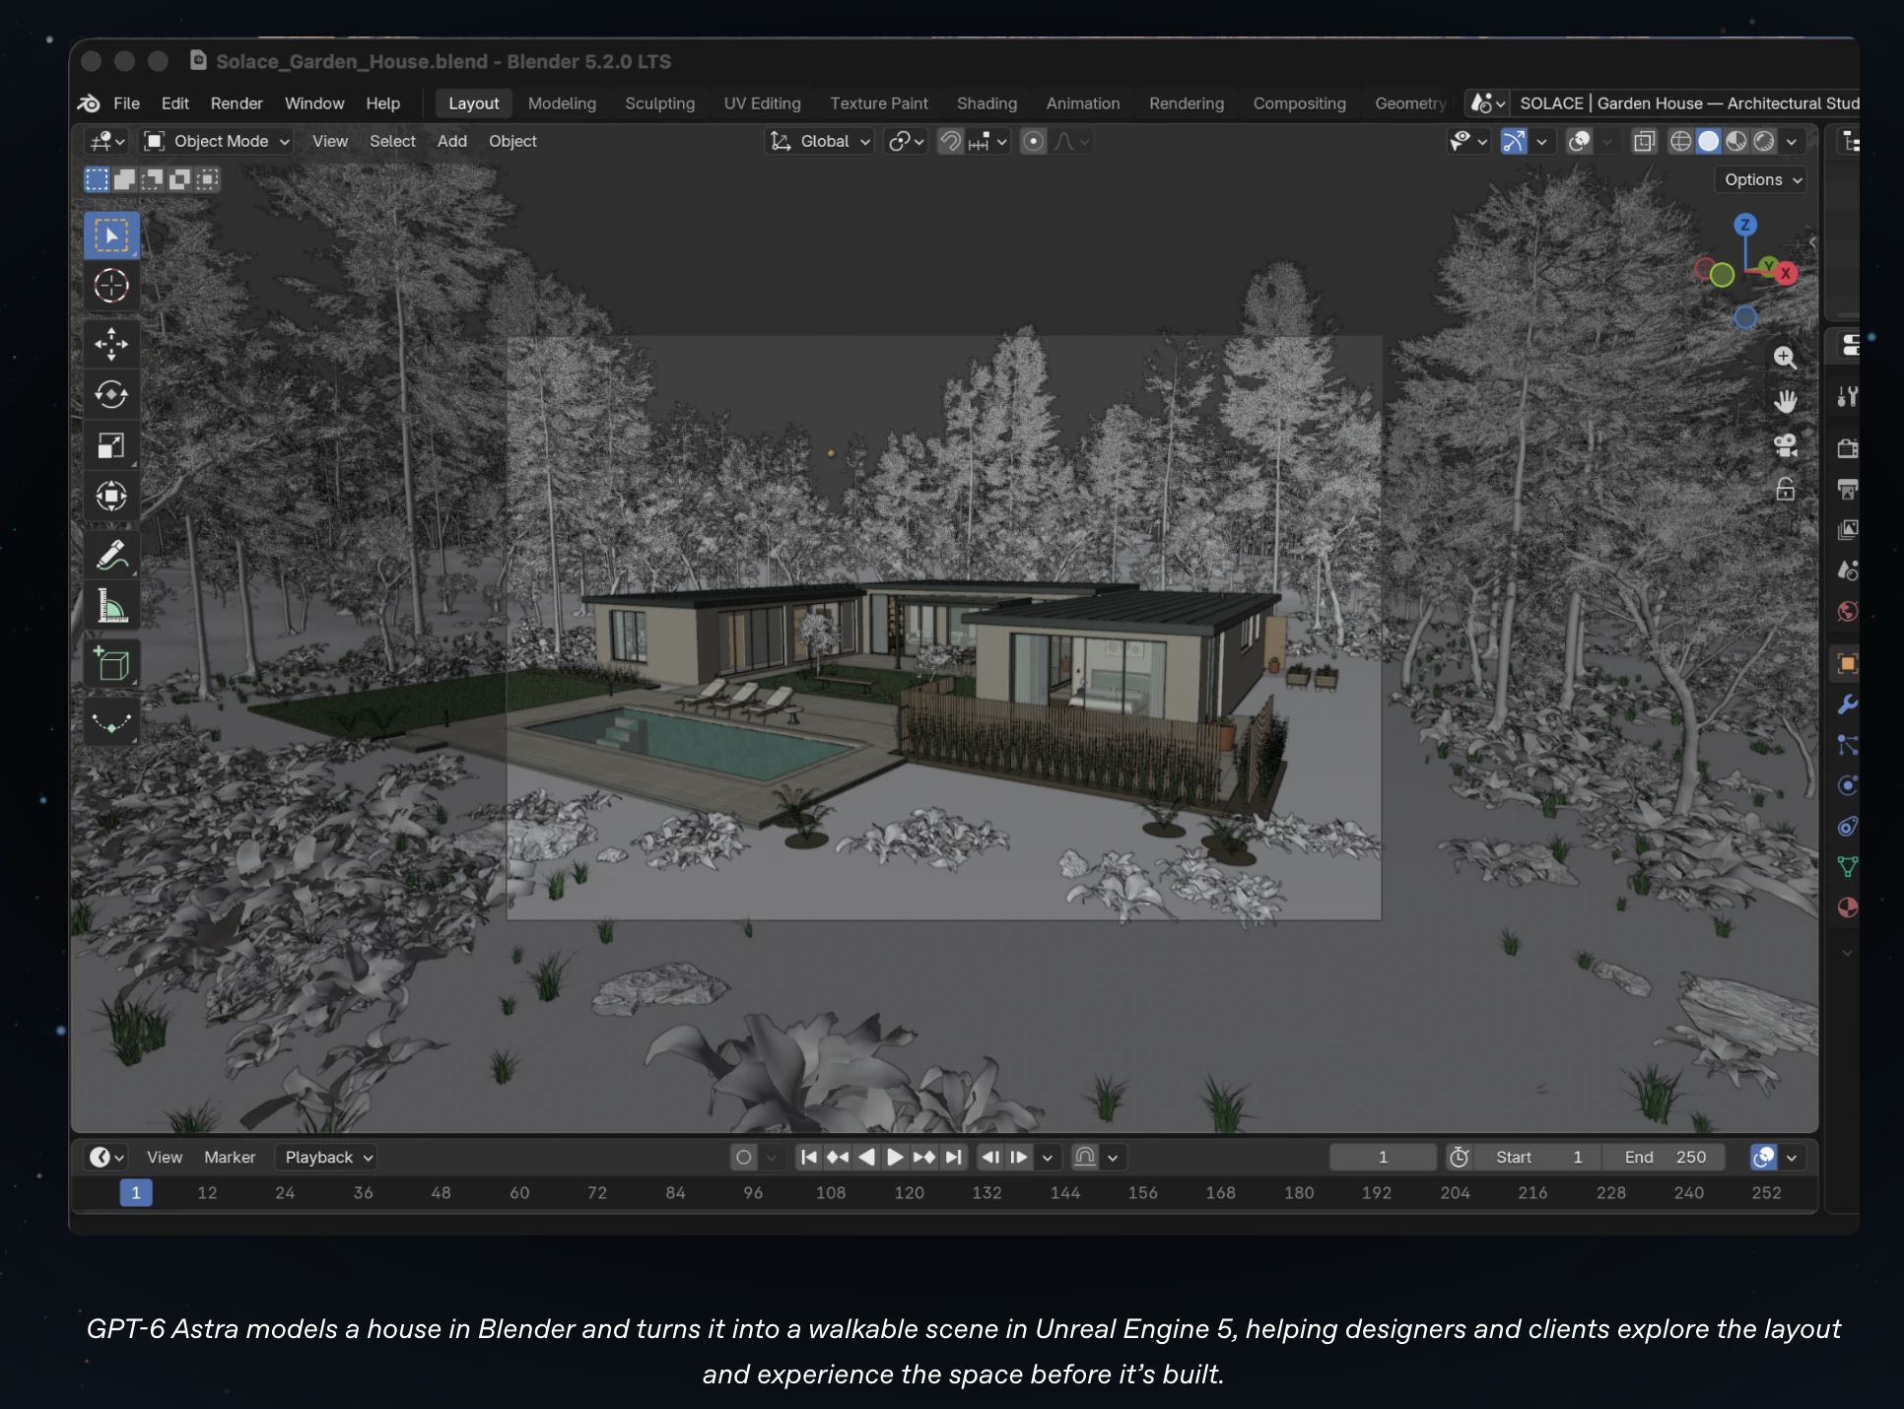Open the Add menu in viewport header
Viewport: 1904px width, 1409px height.
pos(452,141)
